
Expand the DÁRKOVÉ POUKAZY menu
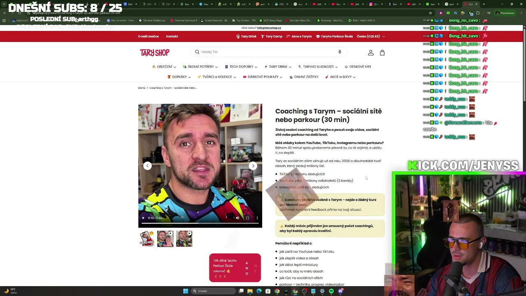263,77
